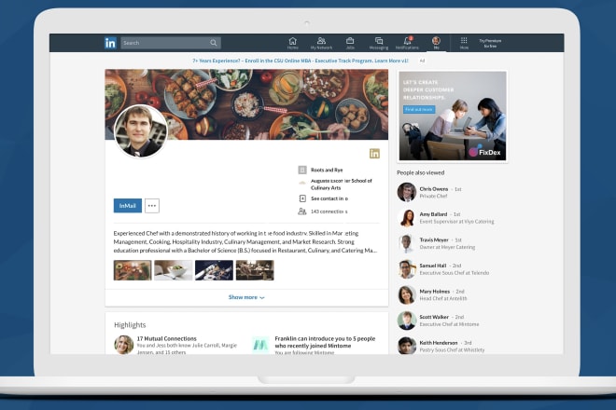The image size is (616, 410).
Task: Open Franklin can introduce you highlight
Action: click(325, 342)
